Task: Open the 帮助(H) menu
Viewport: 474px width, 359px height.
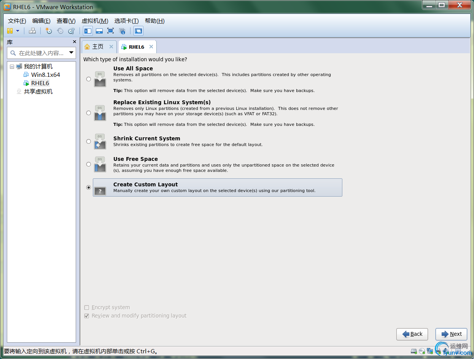Action: pos(155,21)
